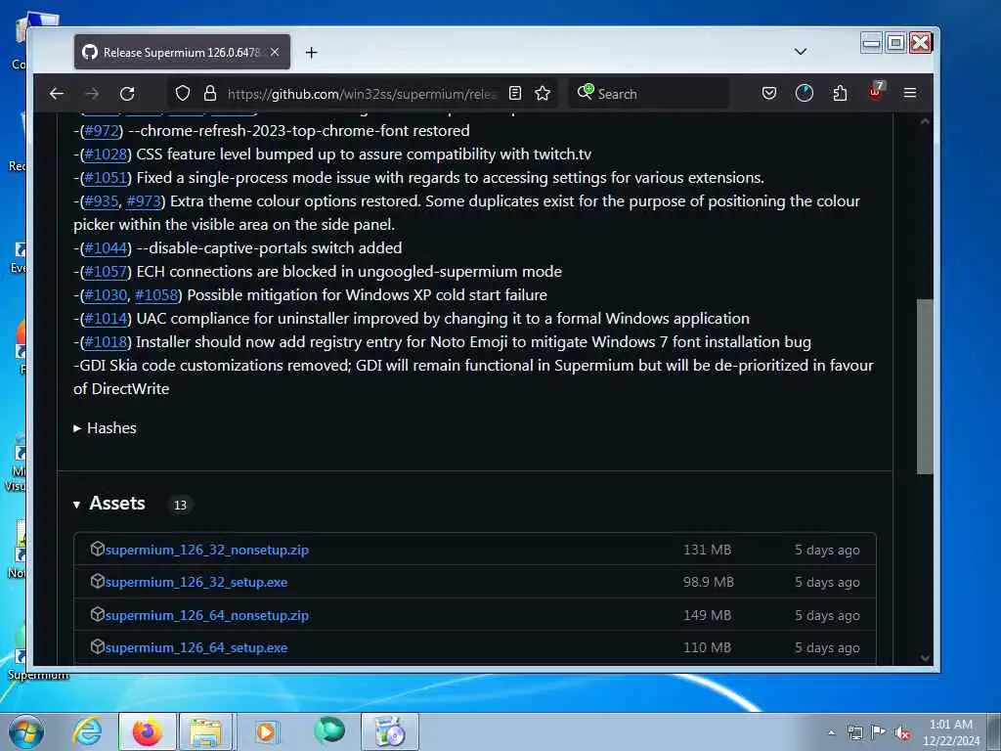1001x751 pixels.
Task: Open the installer disc taskbar icon
Action: click(x=390, y=731)
